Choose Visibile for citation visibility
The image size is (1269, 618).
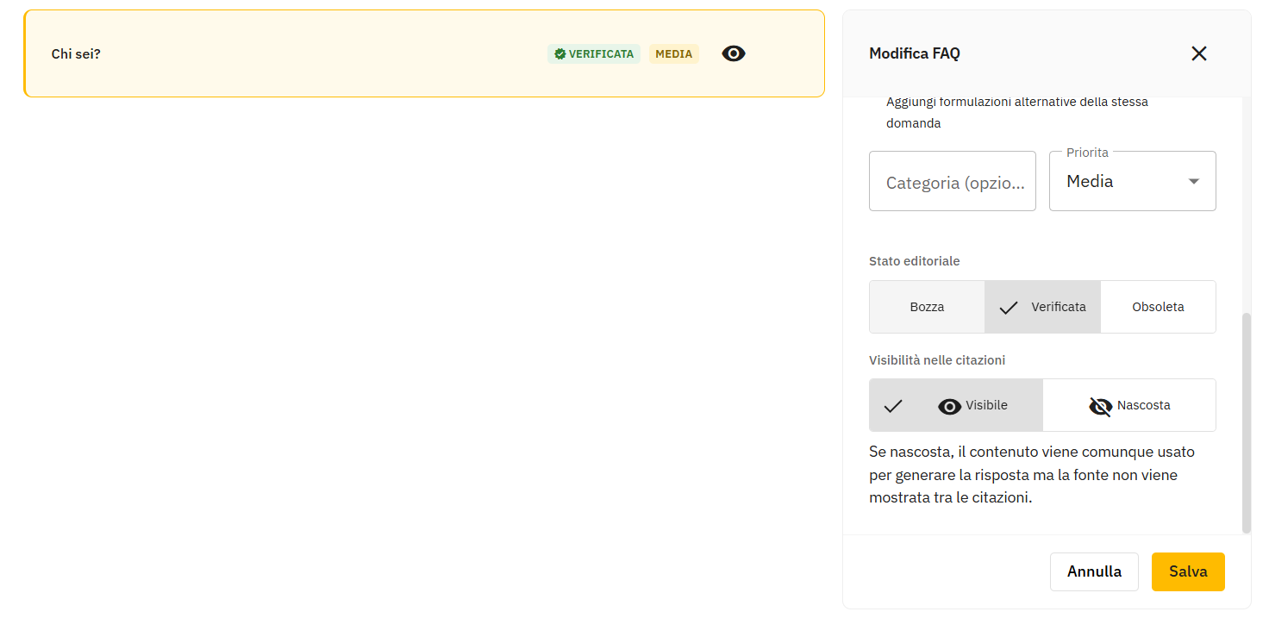coord(956,405)
